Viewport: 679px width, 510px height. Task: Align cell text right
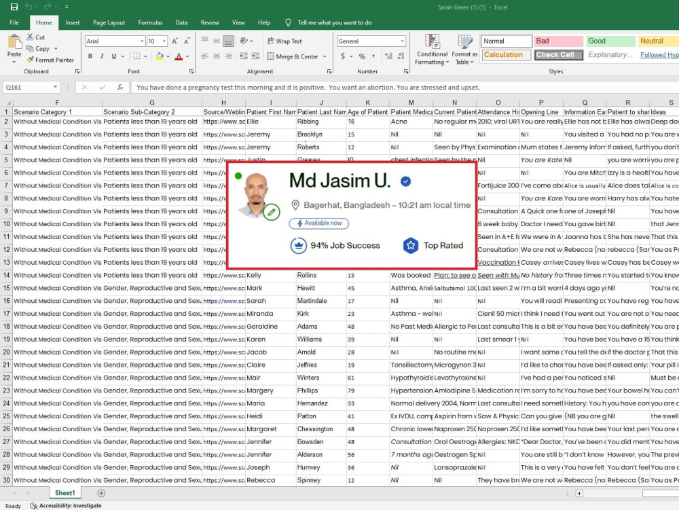(x=228, y=56)
